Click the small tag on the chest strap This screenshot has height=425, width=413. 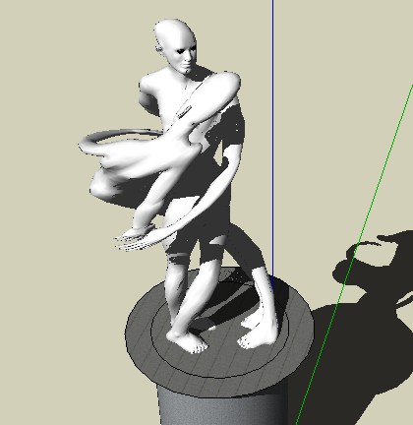click(x=184, y=111)
